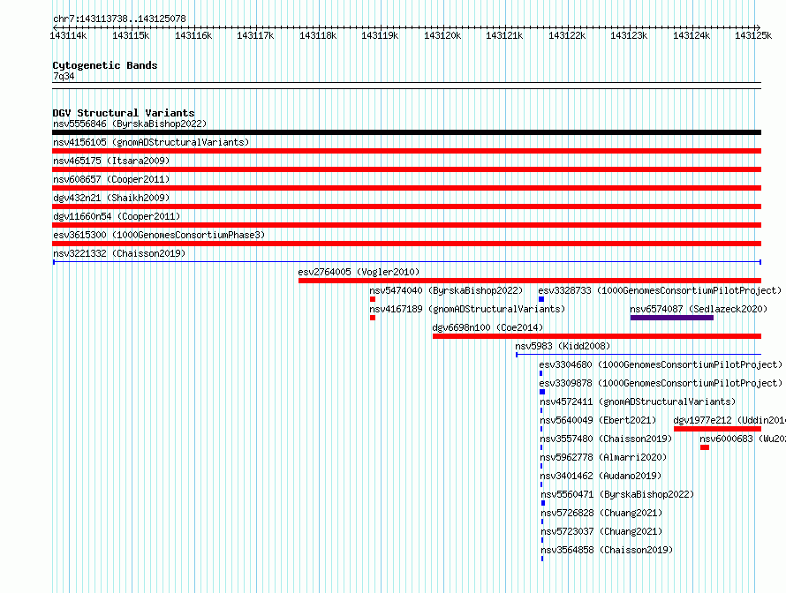
Task: Open dgv1977e212 (Uddin) variant label
Action: [x=729, y=420]
